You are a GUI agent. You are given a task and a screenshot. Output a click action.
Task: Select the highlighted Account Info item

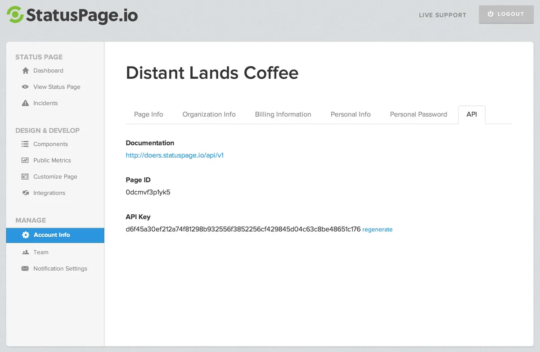click(x=55, y=235)
